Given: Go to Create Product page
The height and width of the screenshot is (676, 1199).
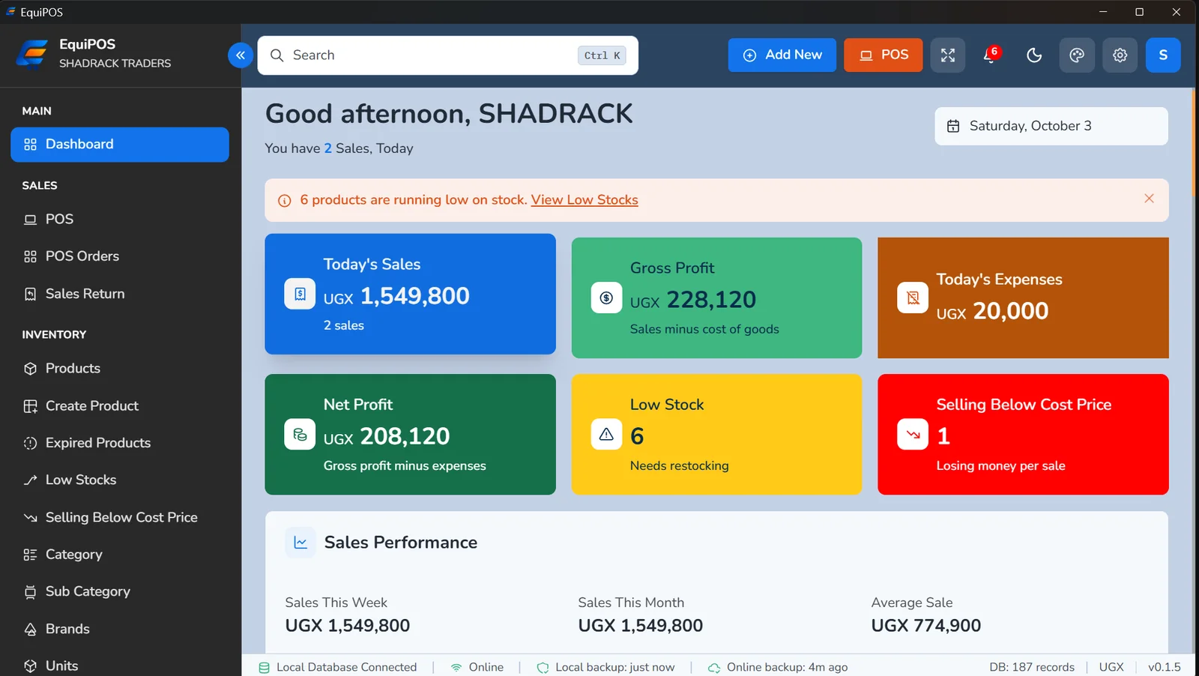Looking at the screenshot, I should [x=120, y=405].
